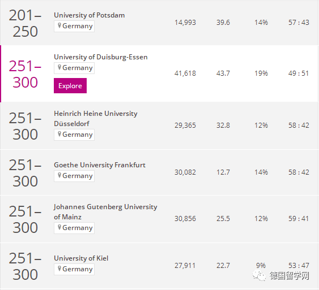The width and height of the screenshot is (319, 290).
Task: Select Germany tag under University of Potsdam
Action: coord(74,26)
